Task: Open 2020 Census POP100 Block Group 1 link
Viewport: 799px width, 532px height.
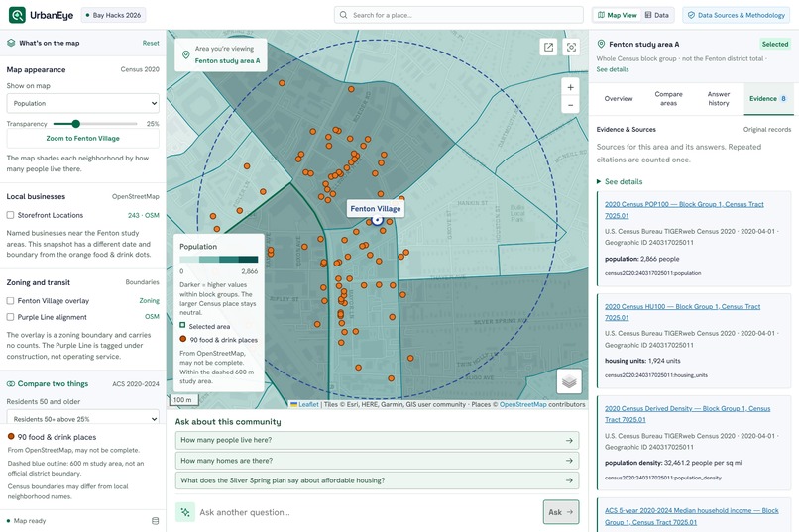Action: click(x=684, y=210)
